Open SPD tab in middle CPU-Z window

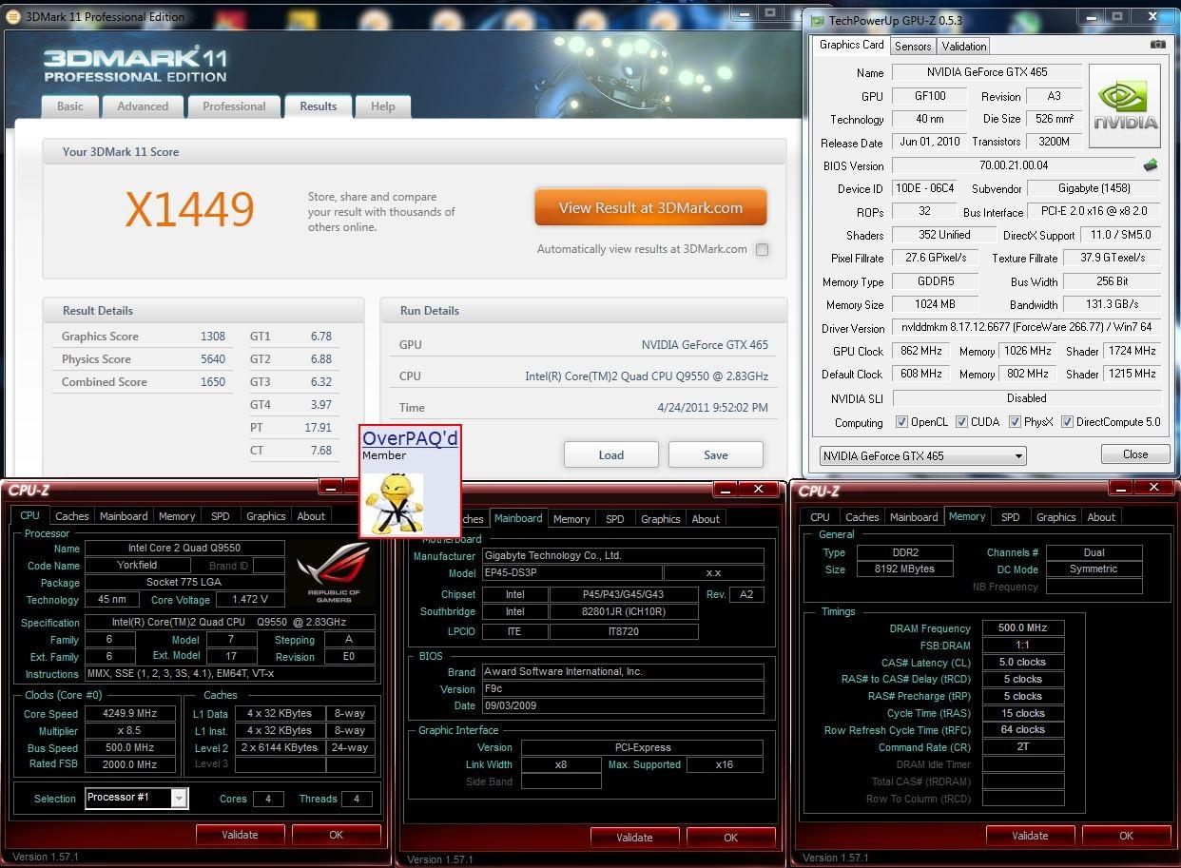[x=615, y=519]
